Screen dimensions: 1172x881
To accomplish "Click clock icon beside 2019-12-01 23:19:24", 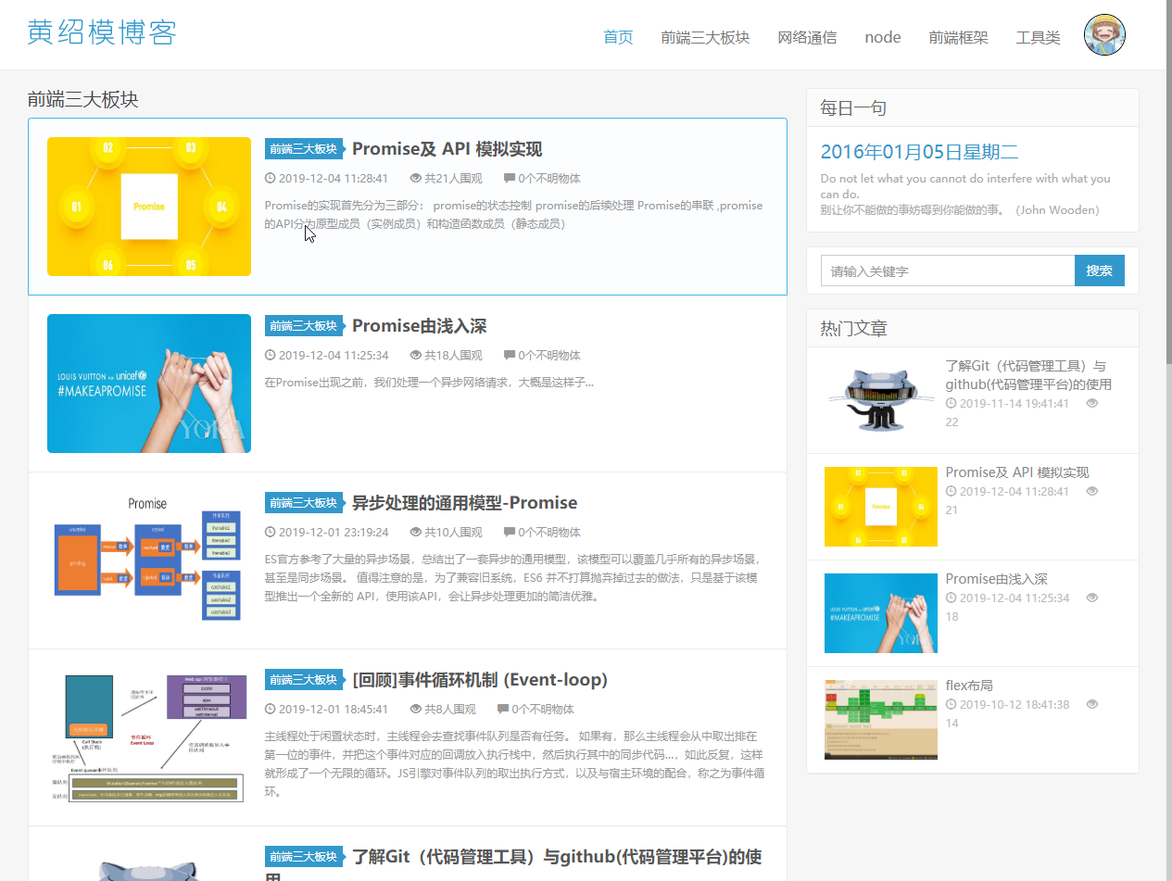I will [x=270, y=532].
